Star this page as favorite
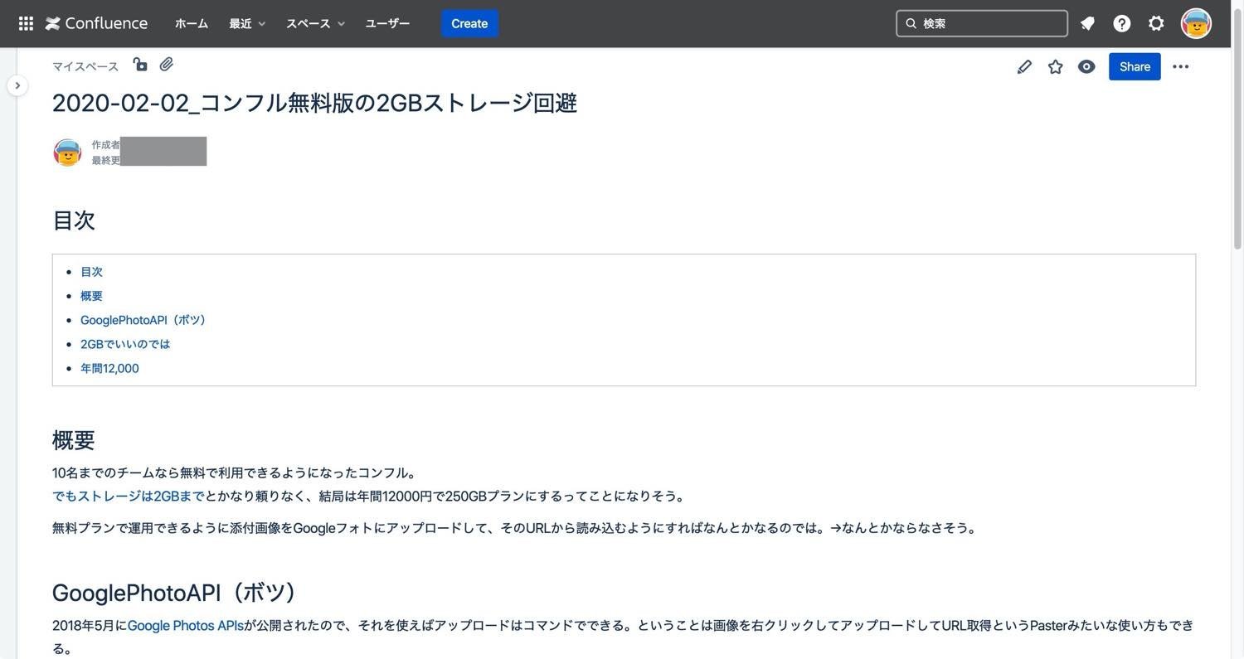The width and height of the screenshot is (1244, 659). 1055,66
